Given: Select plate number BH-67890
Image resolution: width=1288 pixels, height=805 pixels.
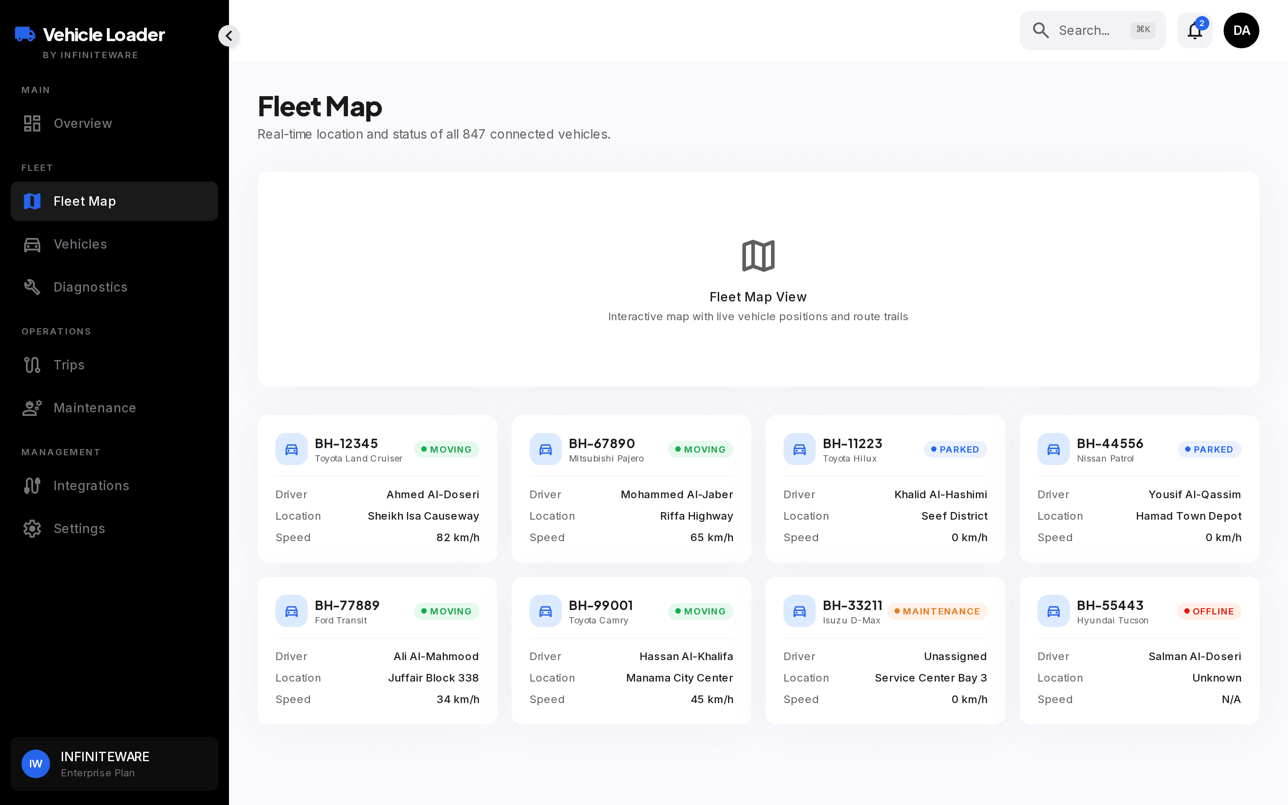Looking at the screenshot, I should pos(602,444).
